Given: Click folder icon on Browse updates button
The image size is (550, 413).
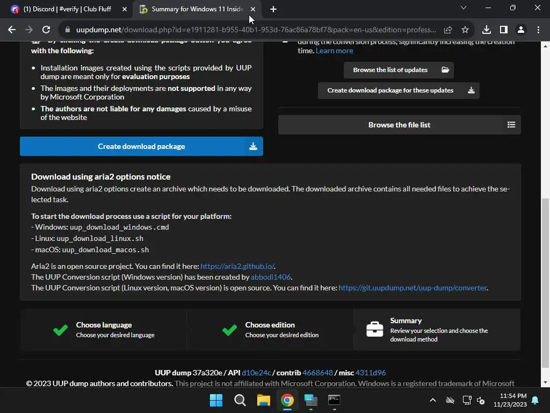Looking at the screenshot, I should tap(445, 70).
